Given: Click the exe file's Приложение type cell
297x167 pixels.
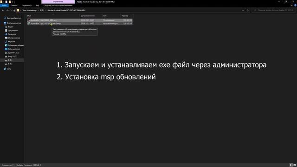Looking at the screenshot, I should pyautogui.click(x=109, y=20).
